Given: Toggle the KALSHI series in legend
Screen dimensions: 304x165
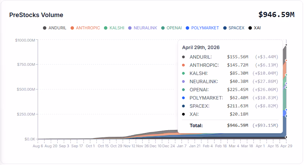Looking at the screenshot, I should point(114,28).
